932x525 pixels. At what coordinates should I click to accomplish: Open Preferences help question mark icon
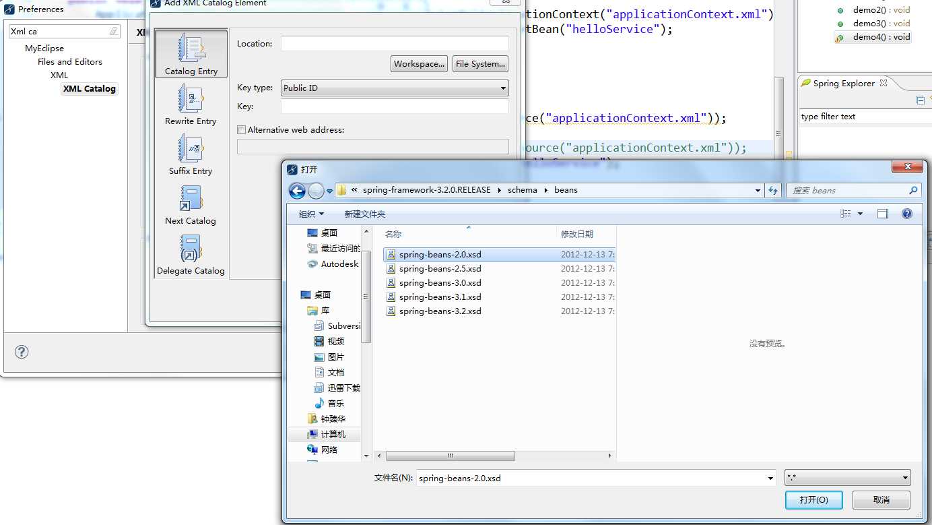[22, 352]
